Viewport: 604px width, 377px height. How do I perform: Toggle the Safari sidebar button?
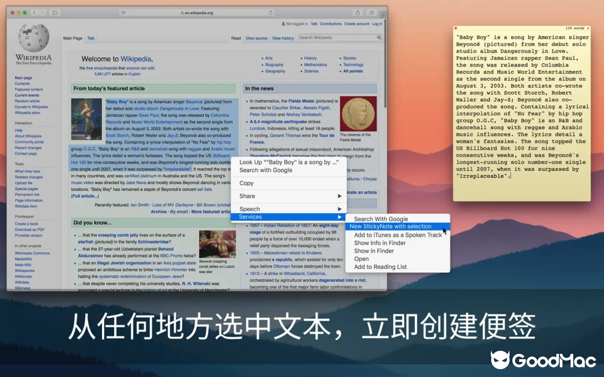(55, 13)
